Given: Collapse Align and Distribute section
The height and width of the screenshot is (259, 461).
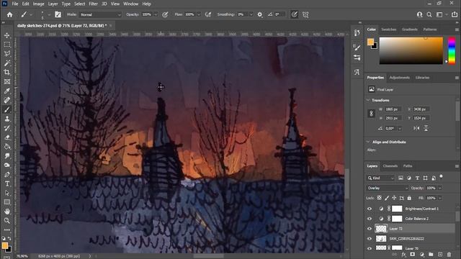Looking at the screenshot, I should (368, 142).
